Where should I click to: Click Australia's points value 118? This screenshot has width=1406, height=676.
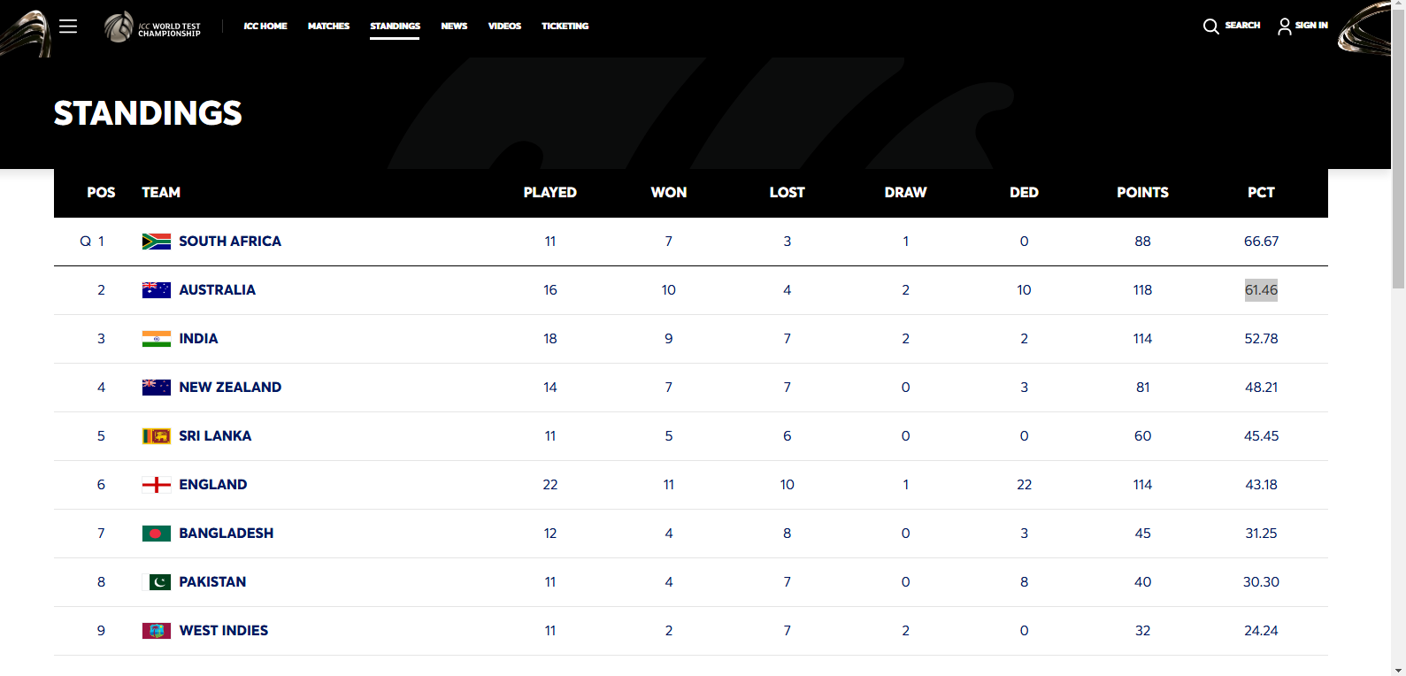click(x=1142, y=290)
